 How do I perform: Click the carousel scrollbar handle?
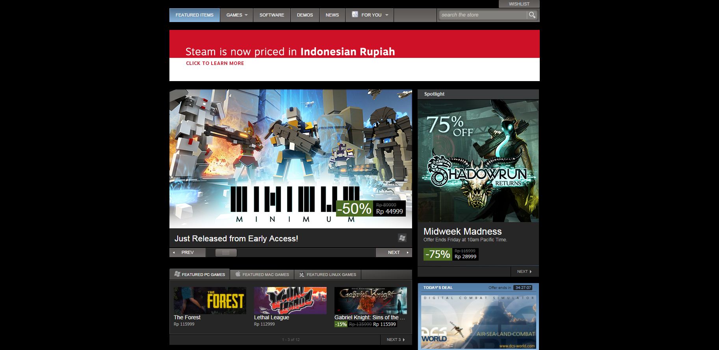tap(226, 252)
